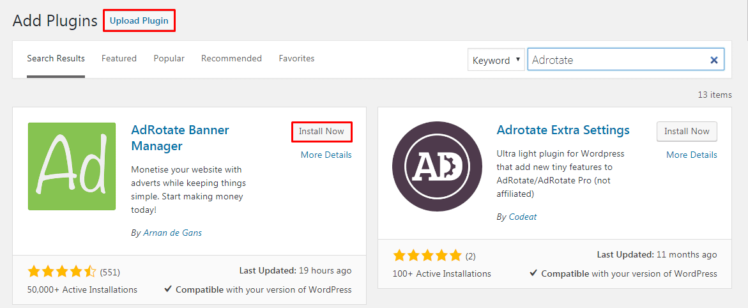Screen dimensions: 748x308
Task: Click the Compatible checkmark under AdRotate Banner Manager
Action: pos(168,289)
